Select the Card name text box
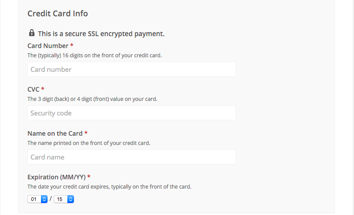Screen dimensions: 354x215 click(x=131, y=157)
